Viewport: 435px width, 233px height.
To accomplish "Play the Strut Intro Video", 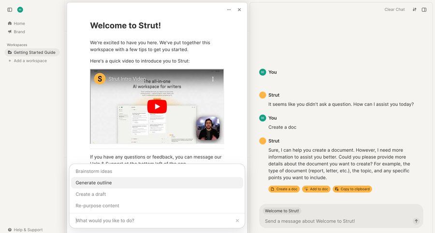I will click(157, 106).
